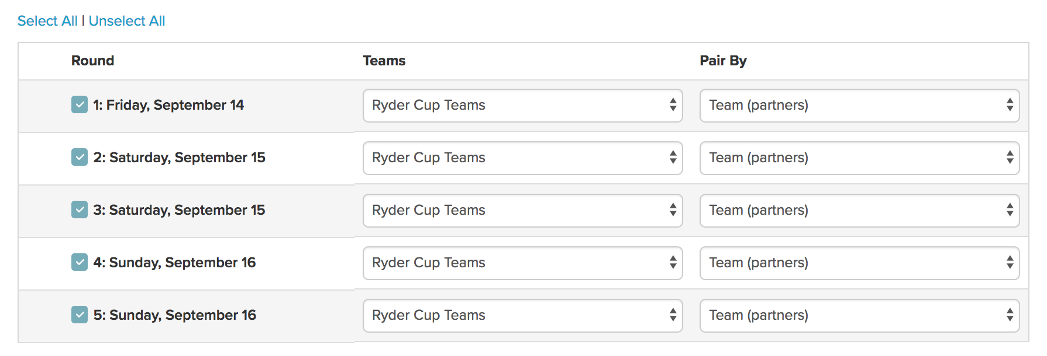Open Teams dropdown for round 4
This screenshot has width=1047, height=356.
(522, 263)
